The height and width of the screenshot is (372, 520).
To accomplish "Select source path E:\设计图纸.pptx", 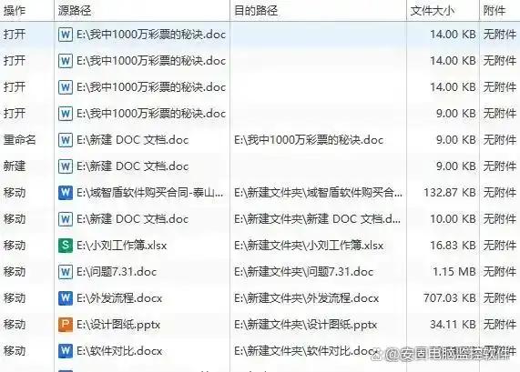I will (x=118, y=325).
